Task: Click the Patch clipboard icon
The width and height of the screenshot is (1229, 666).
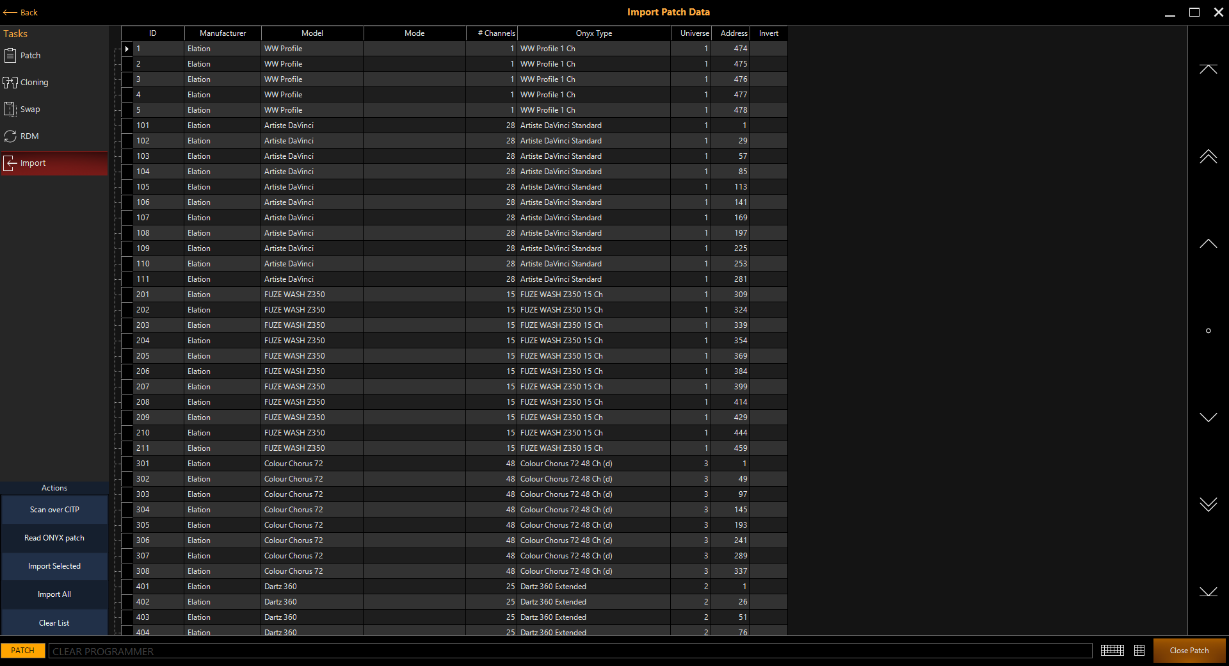Action: point(10,56)
